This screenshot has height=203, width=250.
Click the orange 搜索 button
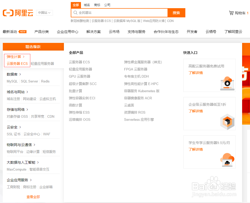click(176, 13)
